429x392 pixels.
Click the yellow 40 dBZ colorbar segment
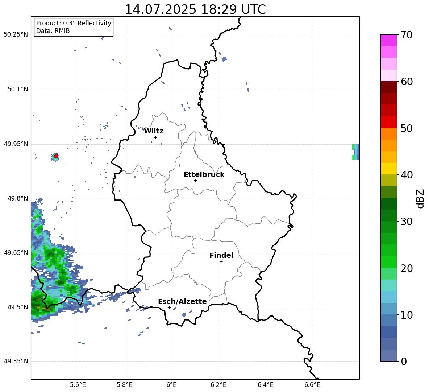[x=388, y=169]
